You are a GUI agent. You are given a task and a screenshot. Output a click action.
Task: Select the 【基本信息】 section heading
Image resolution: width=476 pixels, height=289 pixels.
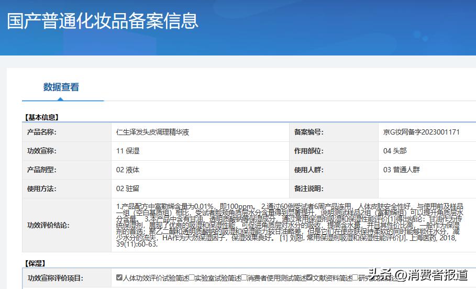tap(41, 117)
